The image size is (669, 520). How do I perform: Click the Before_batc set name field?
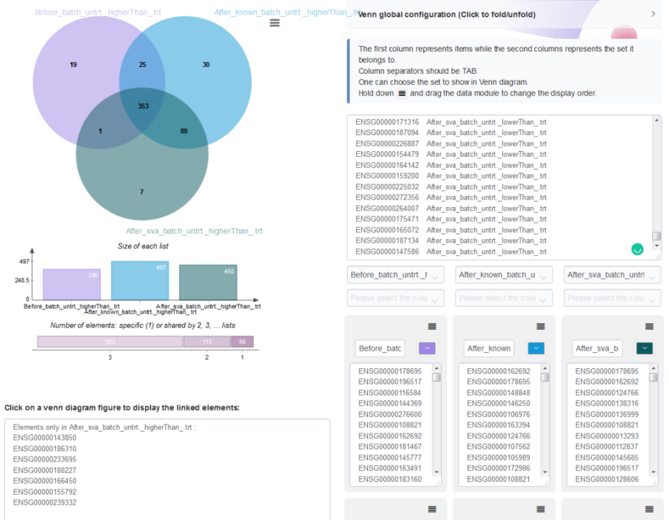(x=380, y=349)
